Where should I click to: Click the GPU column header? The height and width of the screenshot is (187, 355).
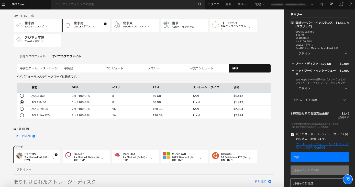coord(75,87)
